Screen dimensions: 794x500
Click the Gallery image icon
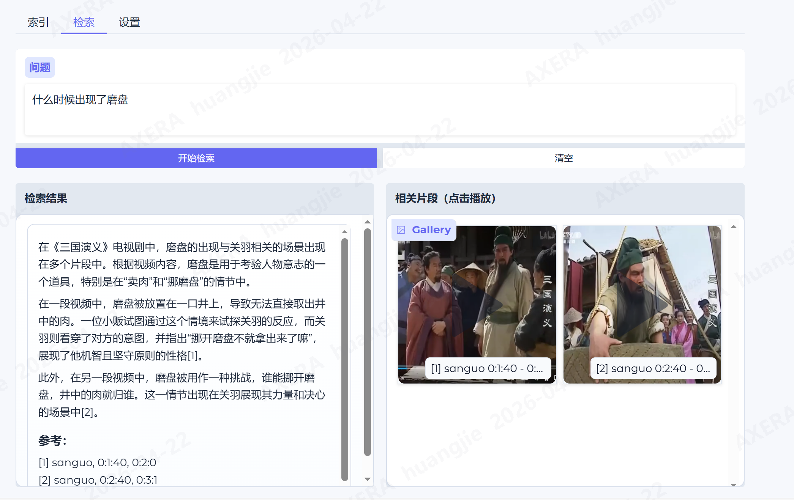(401, 230)
